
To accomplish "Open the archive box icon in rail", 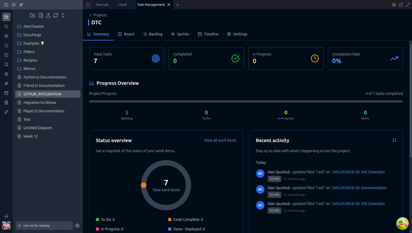I will tap(6, 93).
